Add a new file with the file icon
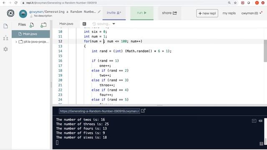 tap(32, 25)
